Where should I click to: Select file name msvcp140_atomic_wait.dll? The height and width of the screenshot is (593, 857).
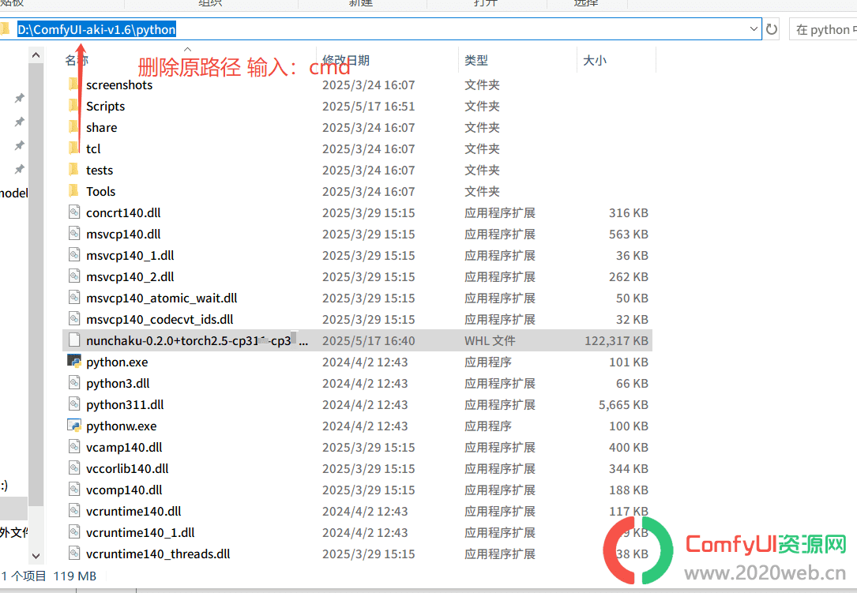click(162, 298)
